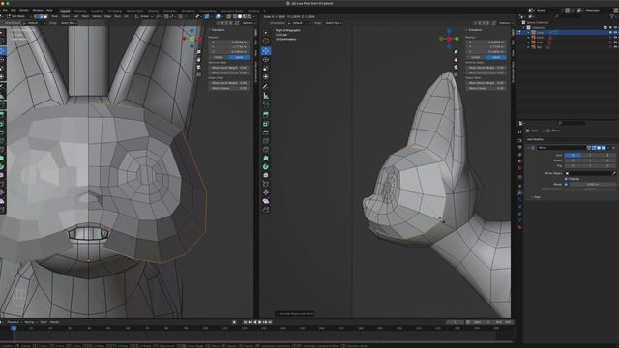Open the shading options dropdown arrow in left viewport
Image resolution: width=619 pixels, height=348 pixels.
pyautogui.click(x=253, y=17)
